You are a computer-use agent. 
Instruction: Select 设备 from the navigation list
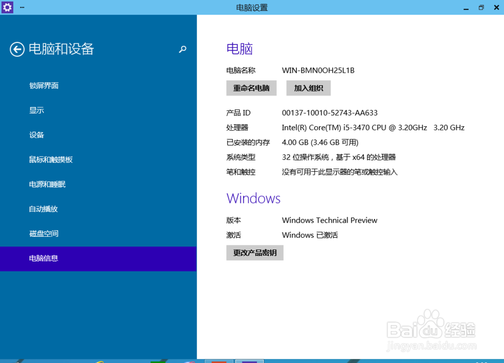tap(36, 135)
